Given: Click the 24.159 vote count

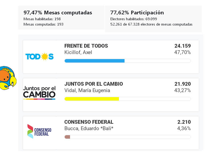Looking at the screenshot, I should 183,46.
